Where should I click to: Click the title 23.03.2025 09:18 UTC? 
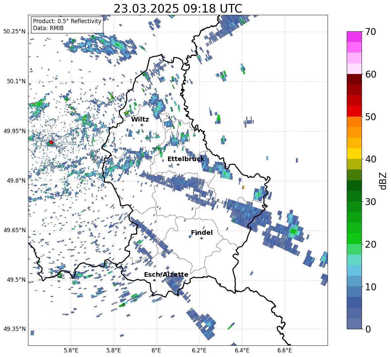(x=178, y=9)
